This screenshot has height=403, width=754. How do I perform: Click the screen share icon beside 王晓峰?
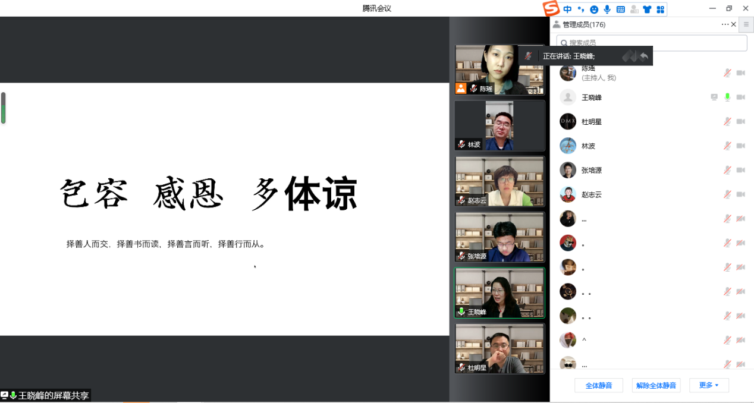[714, 97]
